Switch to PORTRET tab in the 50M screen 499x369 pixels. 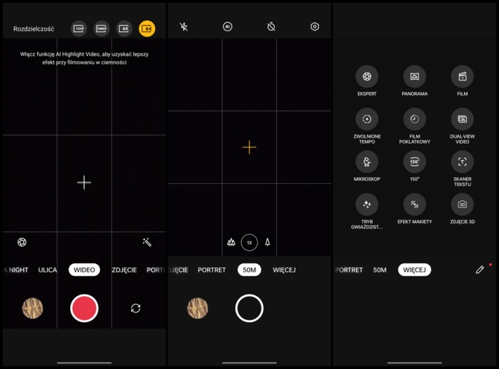coord(212,270)
